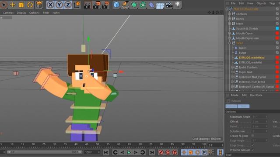The image size is (280, 157).
Task: Select EXTRUDE_meshHat in object list
Action: 250,62
